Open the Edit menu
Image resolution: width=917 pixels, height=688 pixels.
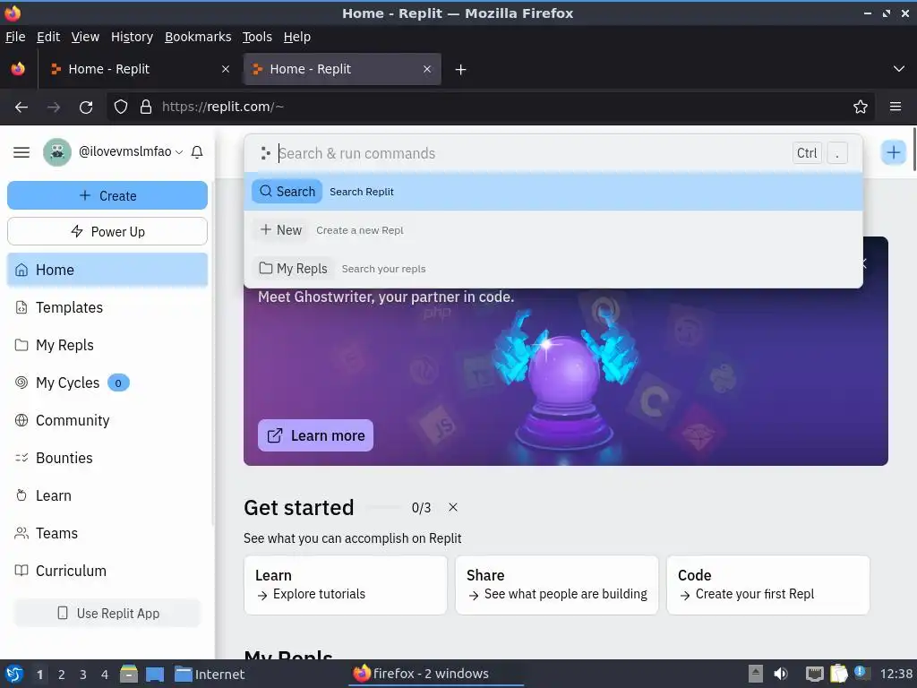pyautogui.click(x=48, y=37)
